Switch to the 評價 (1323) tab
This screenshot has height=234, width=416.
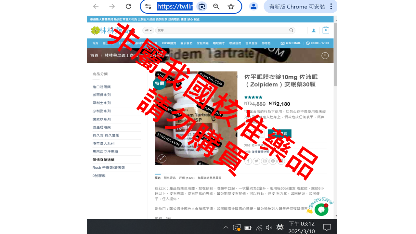coord(187,178)
